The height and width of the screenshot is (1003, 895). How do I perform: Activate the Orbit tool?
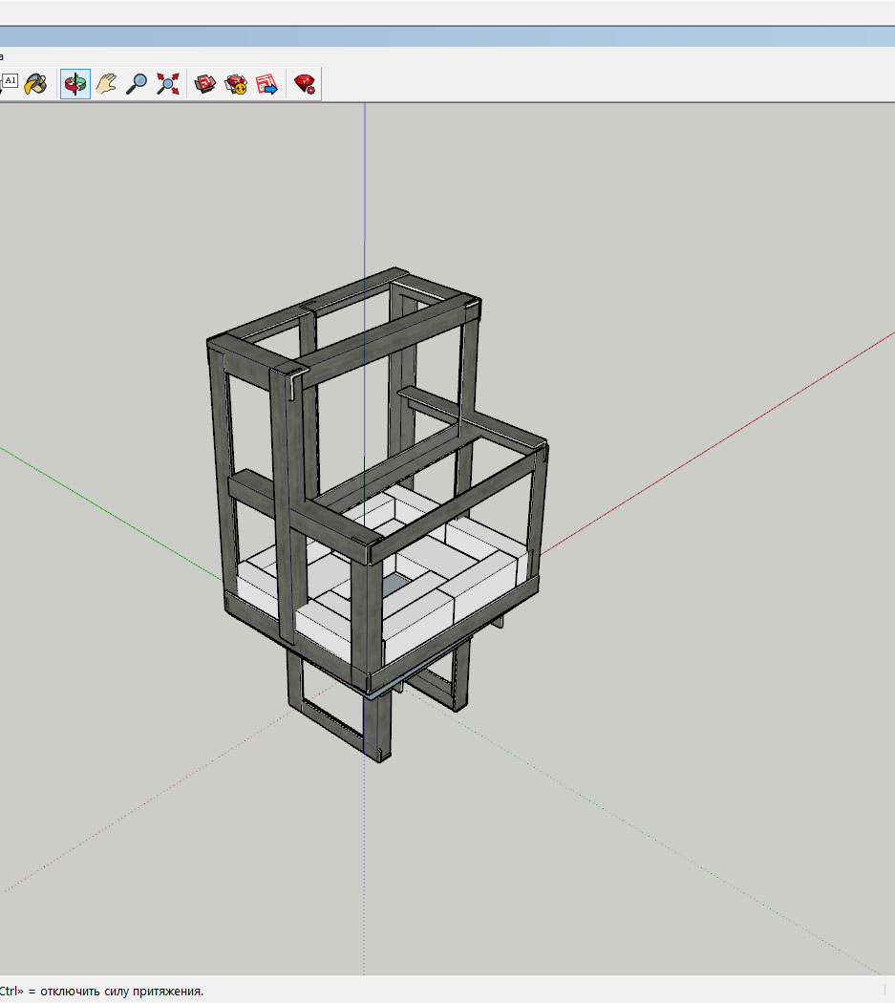pos(75,84)
